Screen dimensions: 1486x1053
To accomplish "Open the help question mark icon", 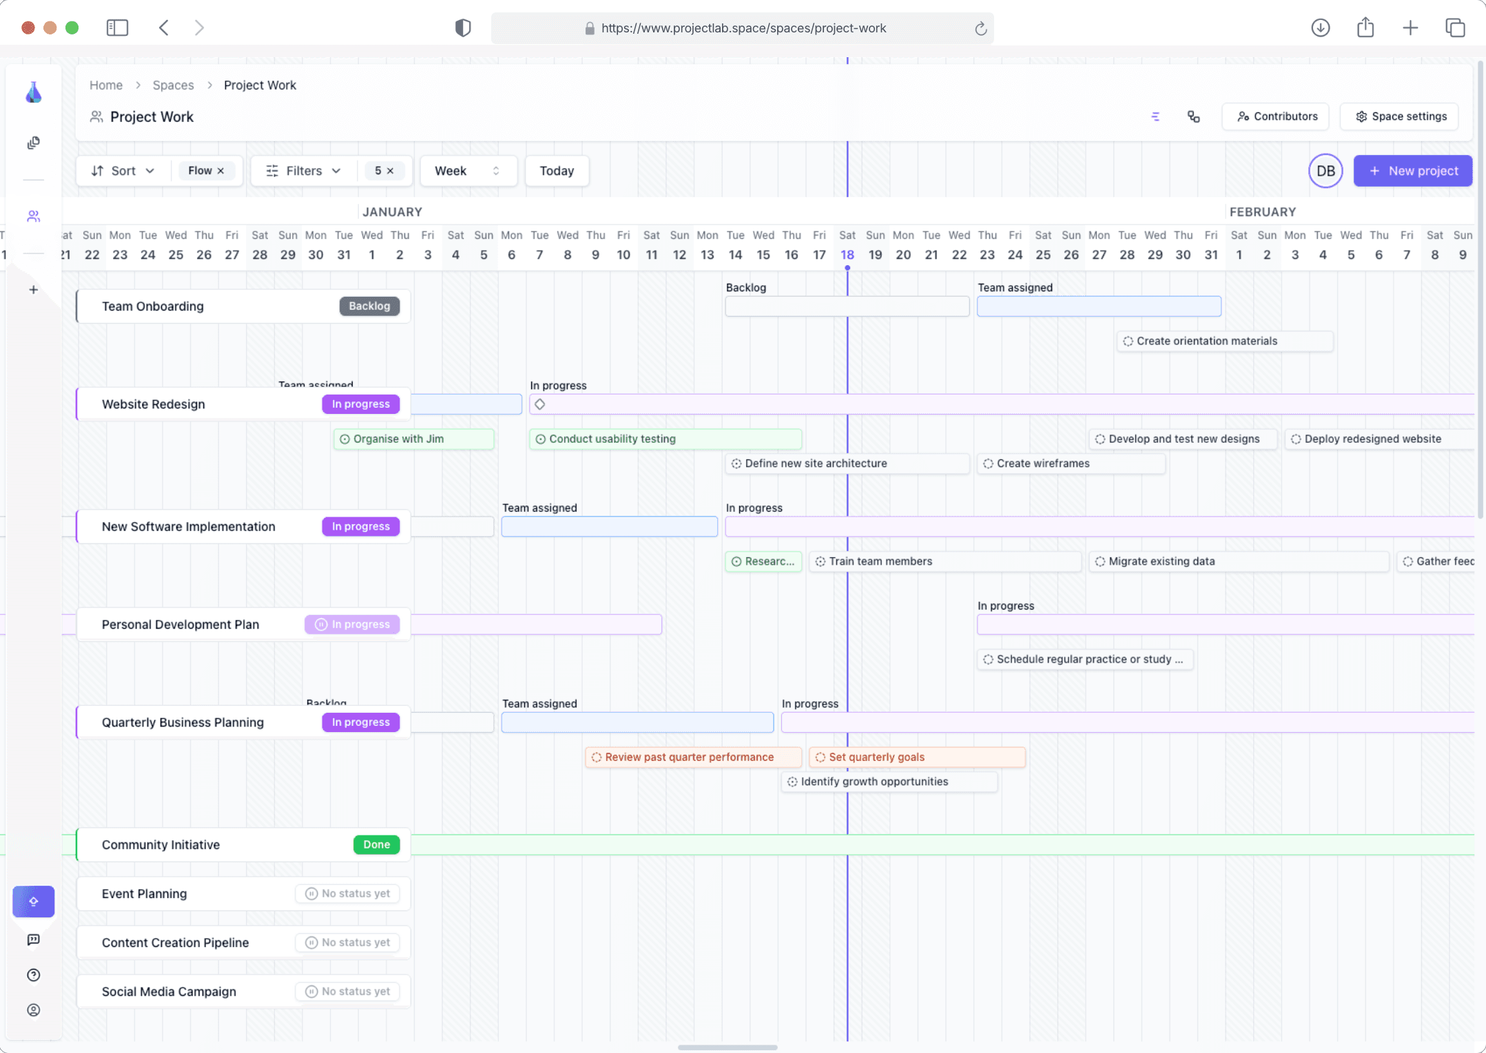I will click(x=33, y=975).
